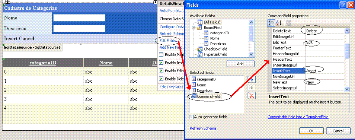355x140 pixels.
Task: Open Edit Fields task
Action: click(x=168, y=41)
